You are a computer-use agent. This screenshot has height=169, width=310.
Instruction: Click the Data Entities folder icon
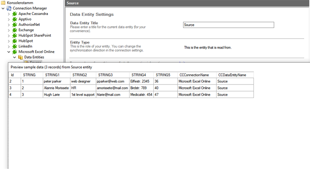pyautogui.click(x=21, y=57)
